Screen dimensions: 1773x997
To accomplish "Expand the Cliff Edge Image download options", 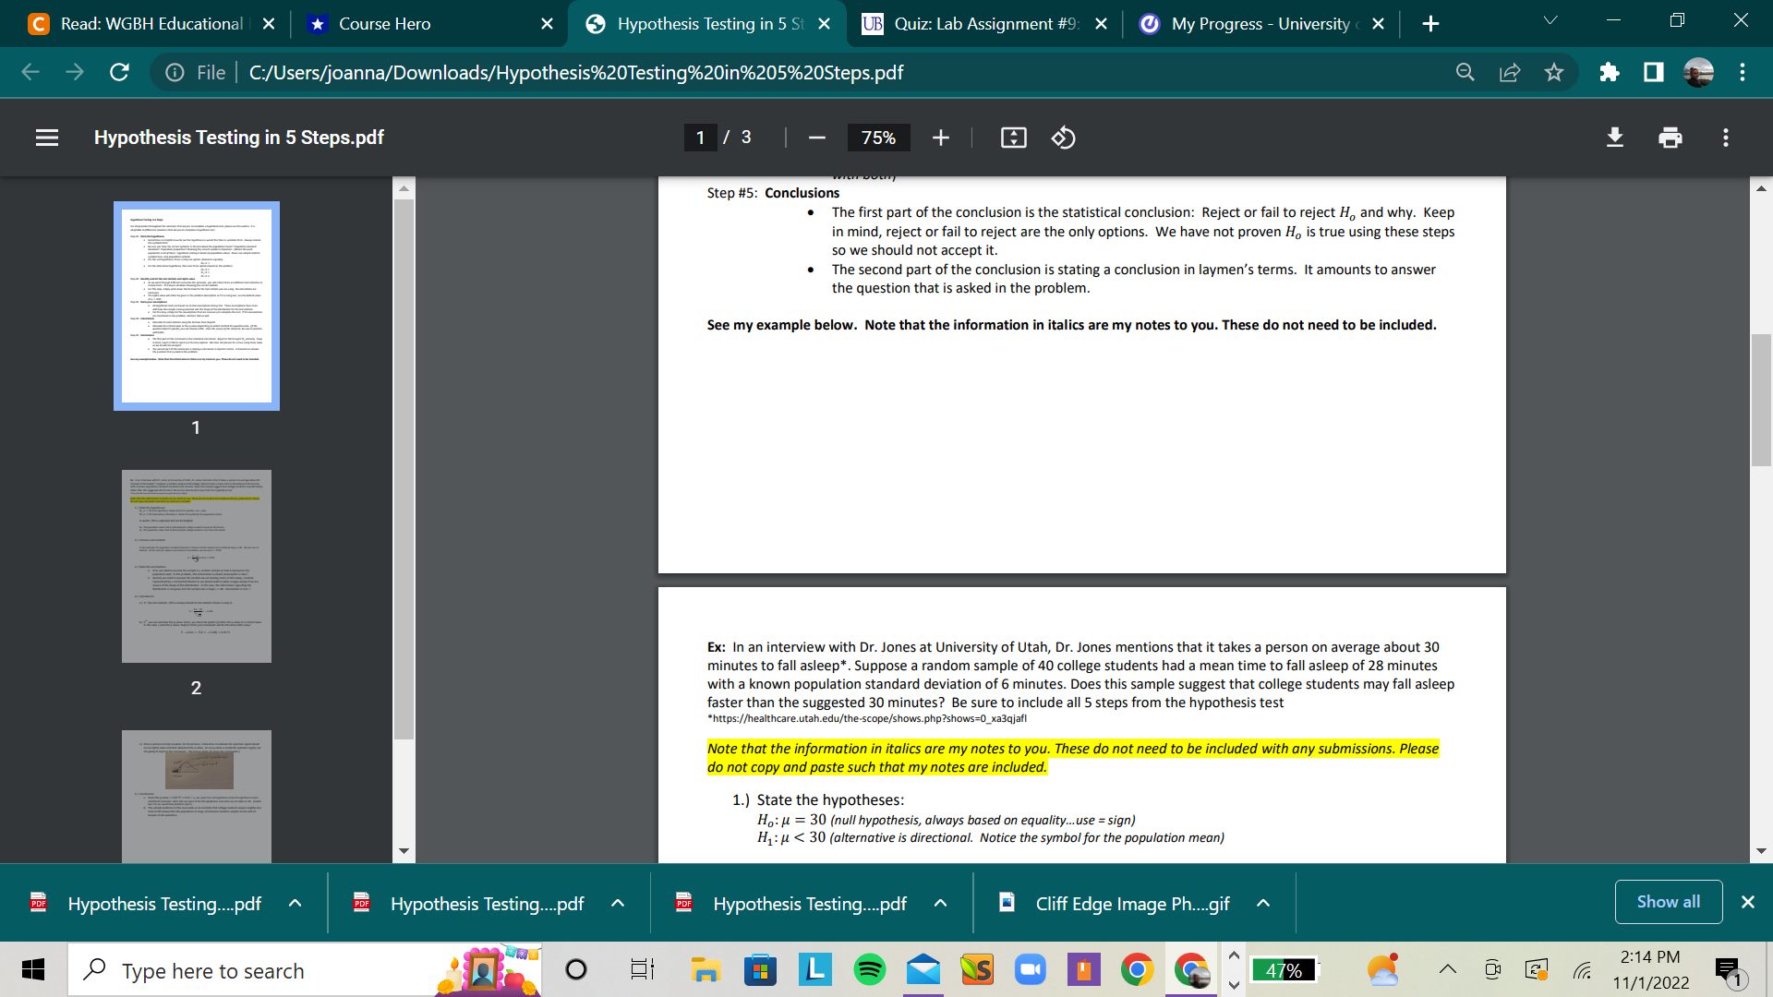I will tap(1262, 903).
